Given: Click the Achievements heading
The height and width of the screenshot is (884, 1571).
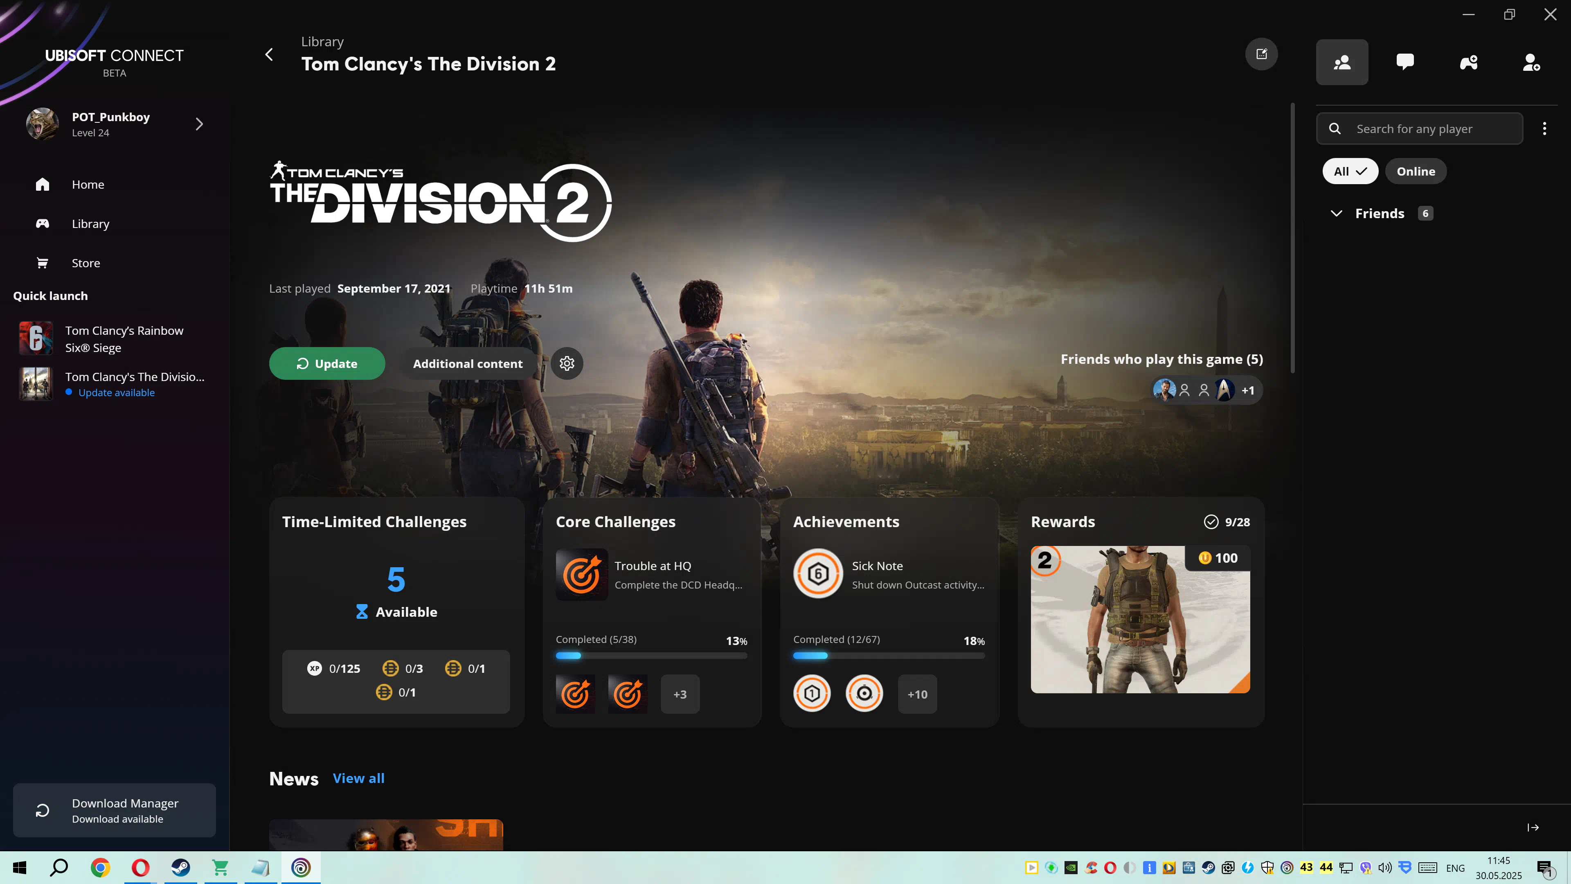Looking at the screenshot, I should pyautogui.click(x=846, y=522).
